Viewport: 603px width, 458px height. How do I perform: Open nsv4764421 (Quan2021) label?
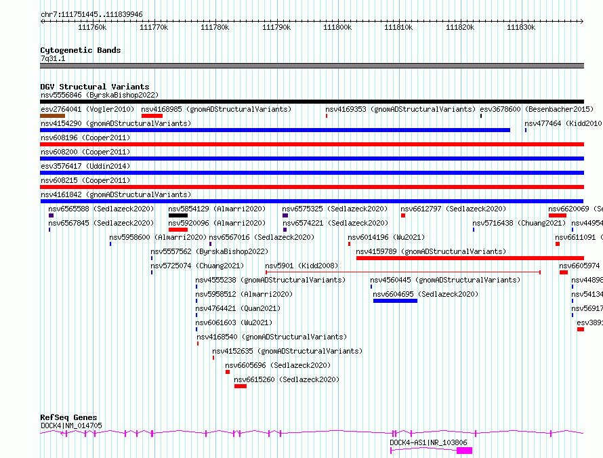point(238,308)
